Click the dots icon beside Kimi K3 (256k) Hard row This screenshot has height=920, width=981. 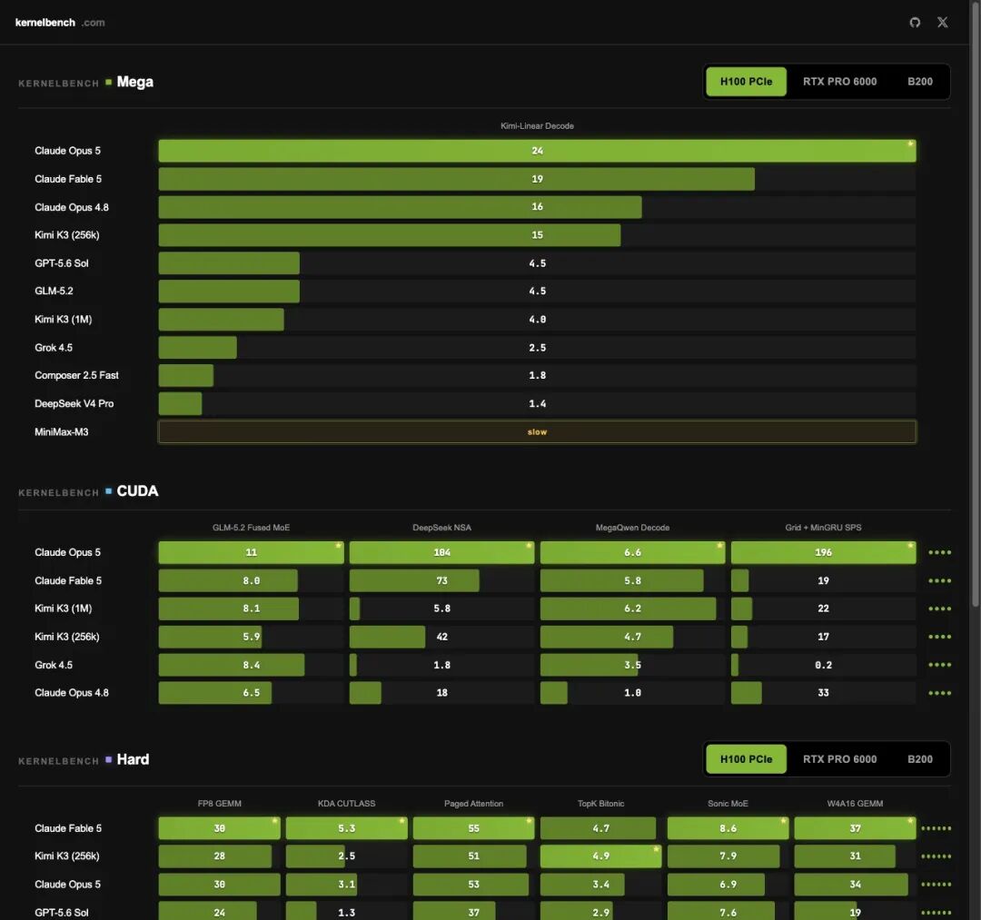point(936,856)
